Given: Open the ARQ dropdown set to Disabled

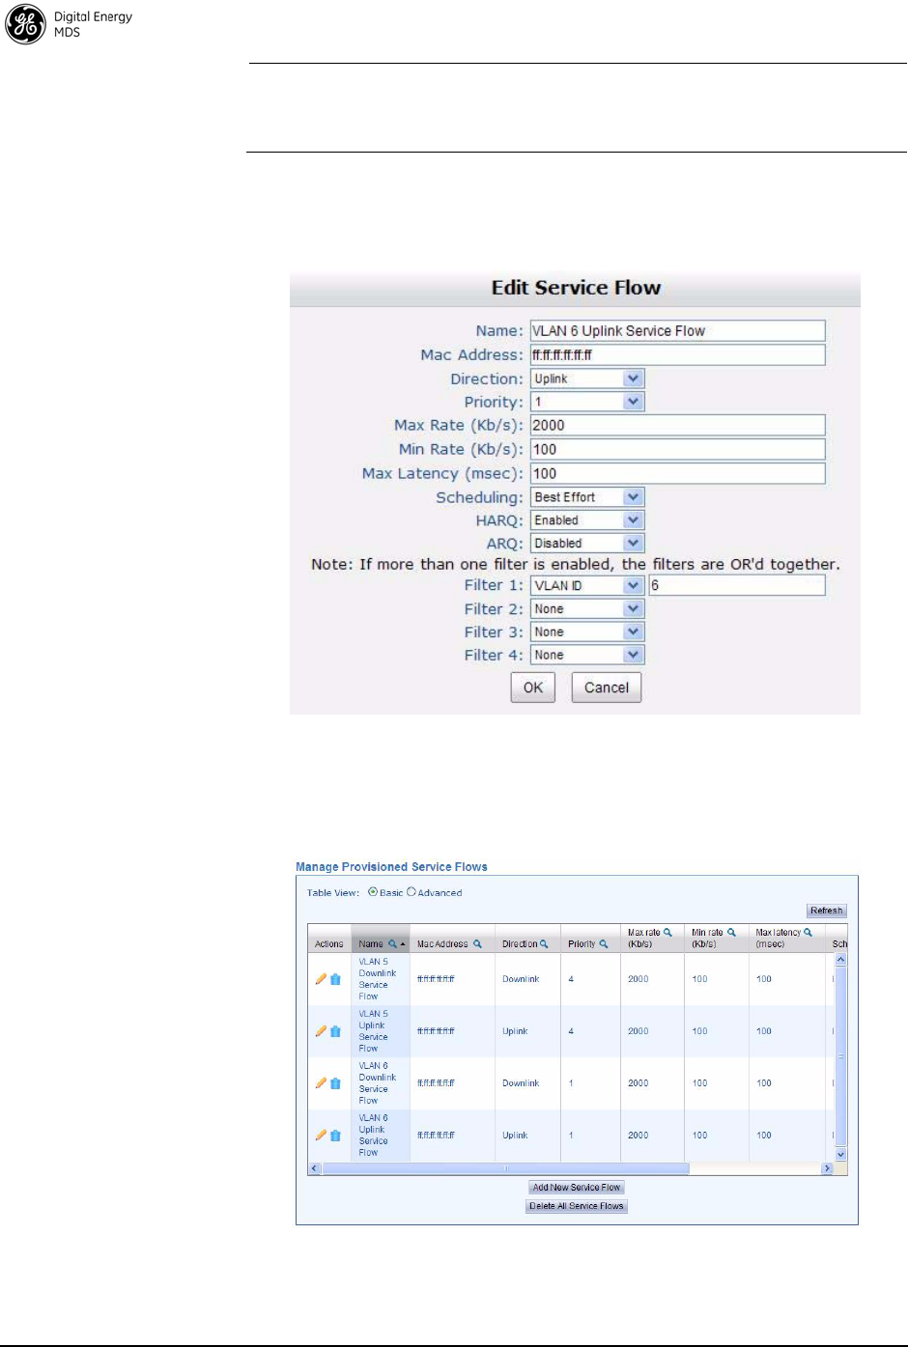Looking at the screenshot, I should (587, 543).
